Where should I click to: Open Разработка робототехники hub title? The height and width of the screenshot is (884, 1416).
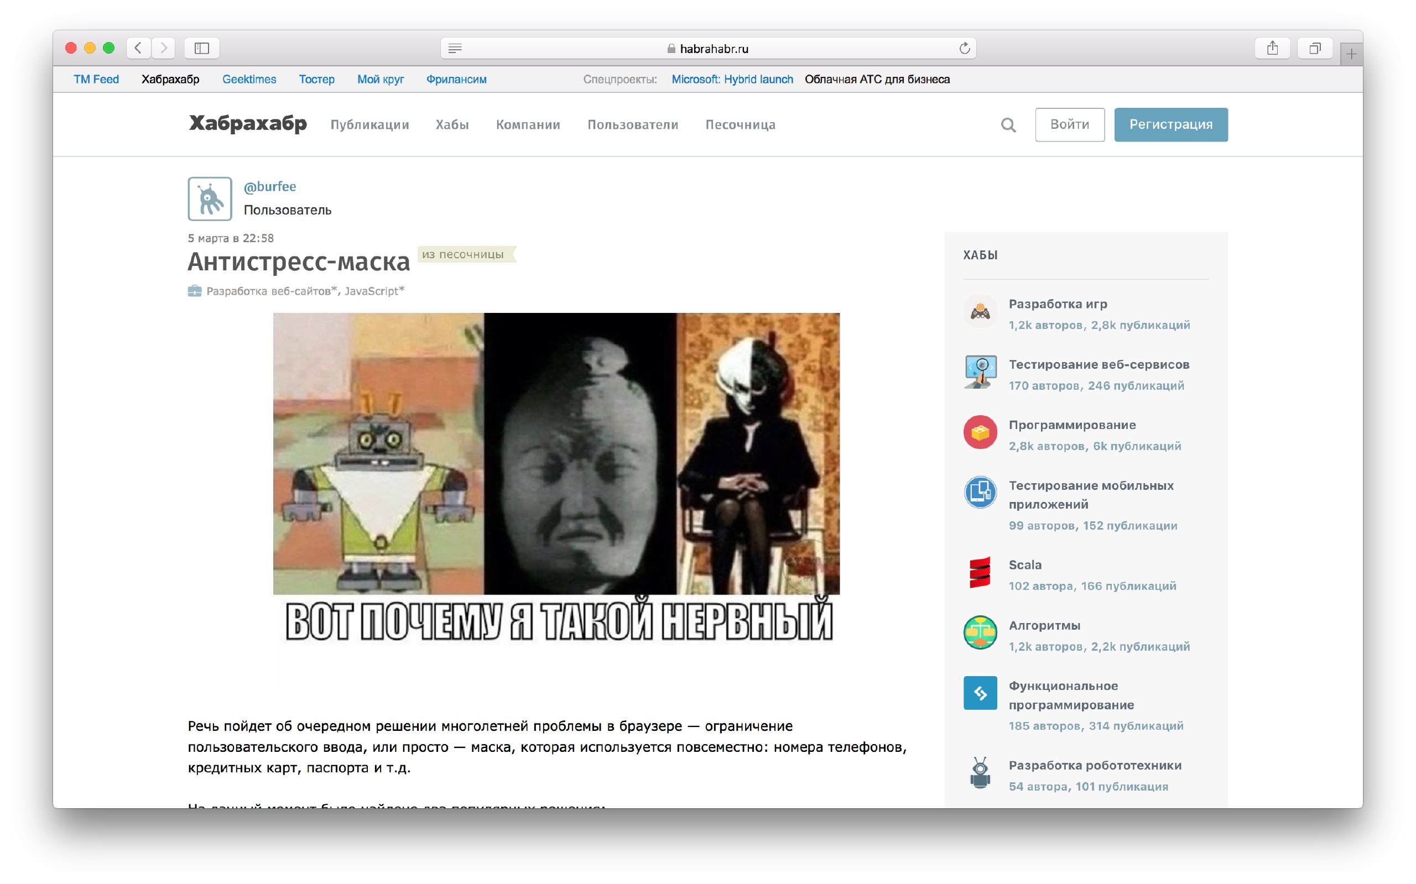click(1095, 765)
